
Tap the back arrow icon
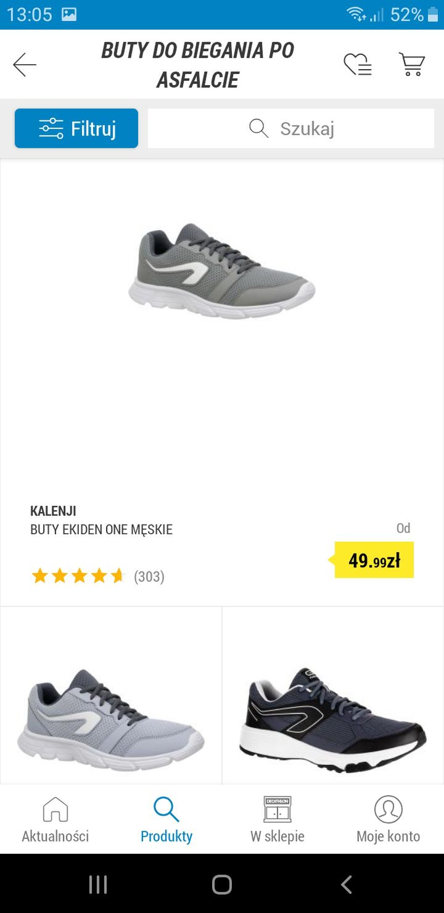tap(25, 65)
